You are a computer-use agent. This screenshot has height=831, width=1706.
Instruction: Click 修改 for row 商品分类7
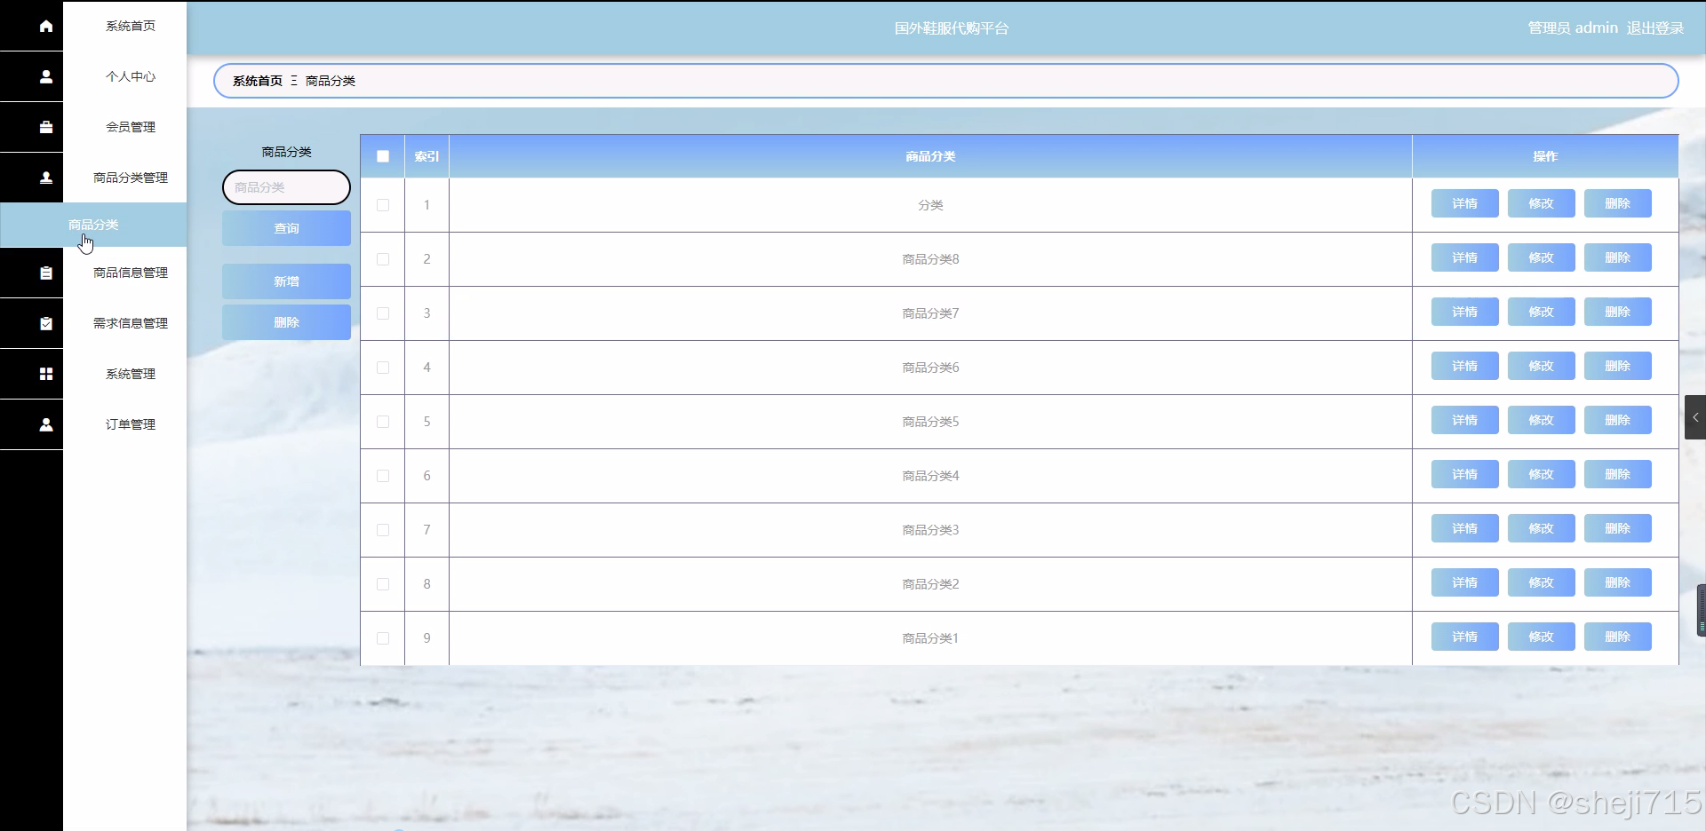tap(1541, 312)
